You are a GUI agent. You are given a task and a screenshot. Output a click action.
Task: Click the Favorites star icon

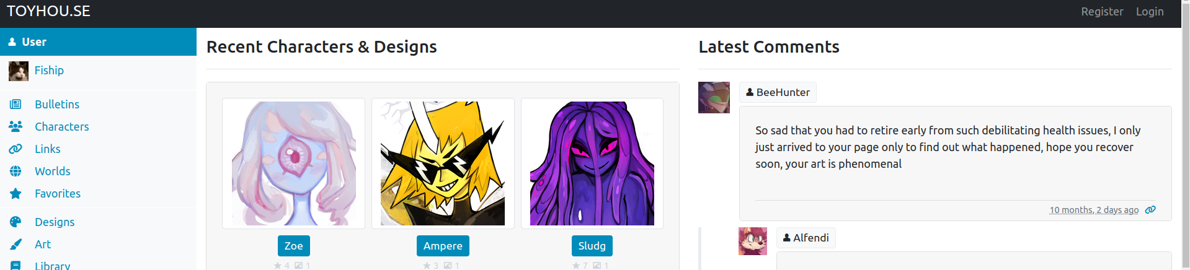[16, 193]
